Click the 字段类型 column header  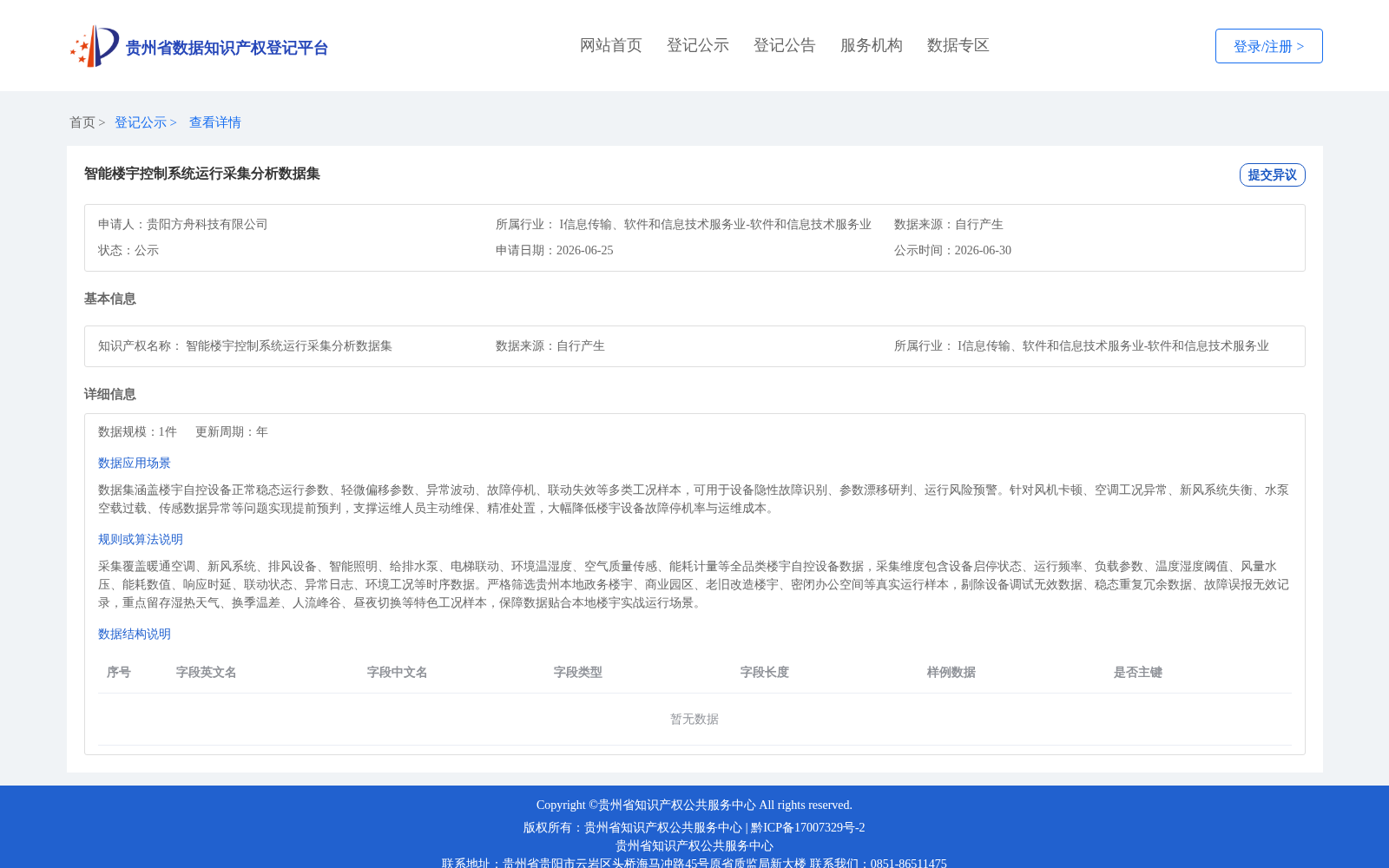pos(578,672)
